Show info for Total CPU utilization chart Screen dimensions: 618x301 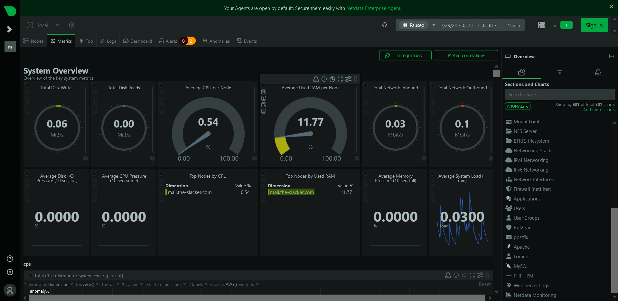[x=456, y=275]
